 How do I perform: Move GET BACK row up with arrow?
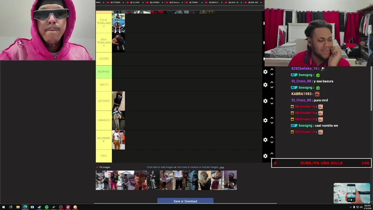272,99
